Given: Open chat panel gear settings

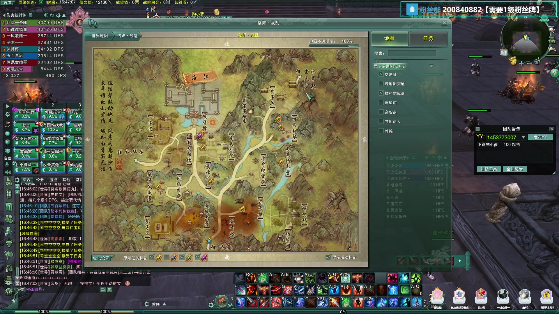Looking at the screenshot, I should pos(17,180).
